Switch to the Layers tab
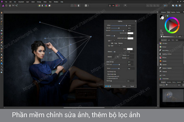184x122 pixels. coord(169,40)
